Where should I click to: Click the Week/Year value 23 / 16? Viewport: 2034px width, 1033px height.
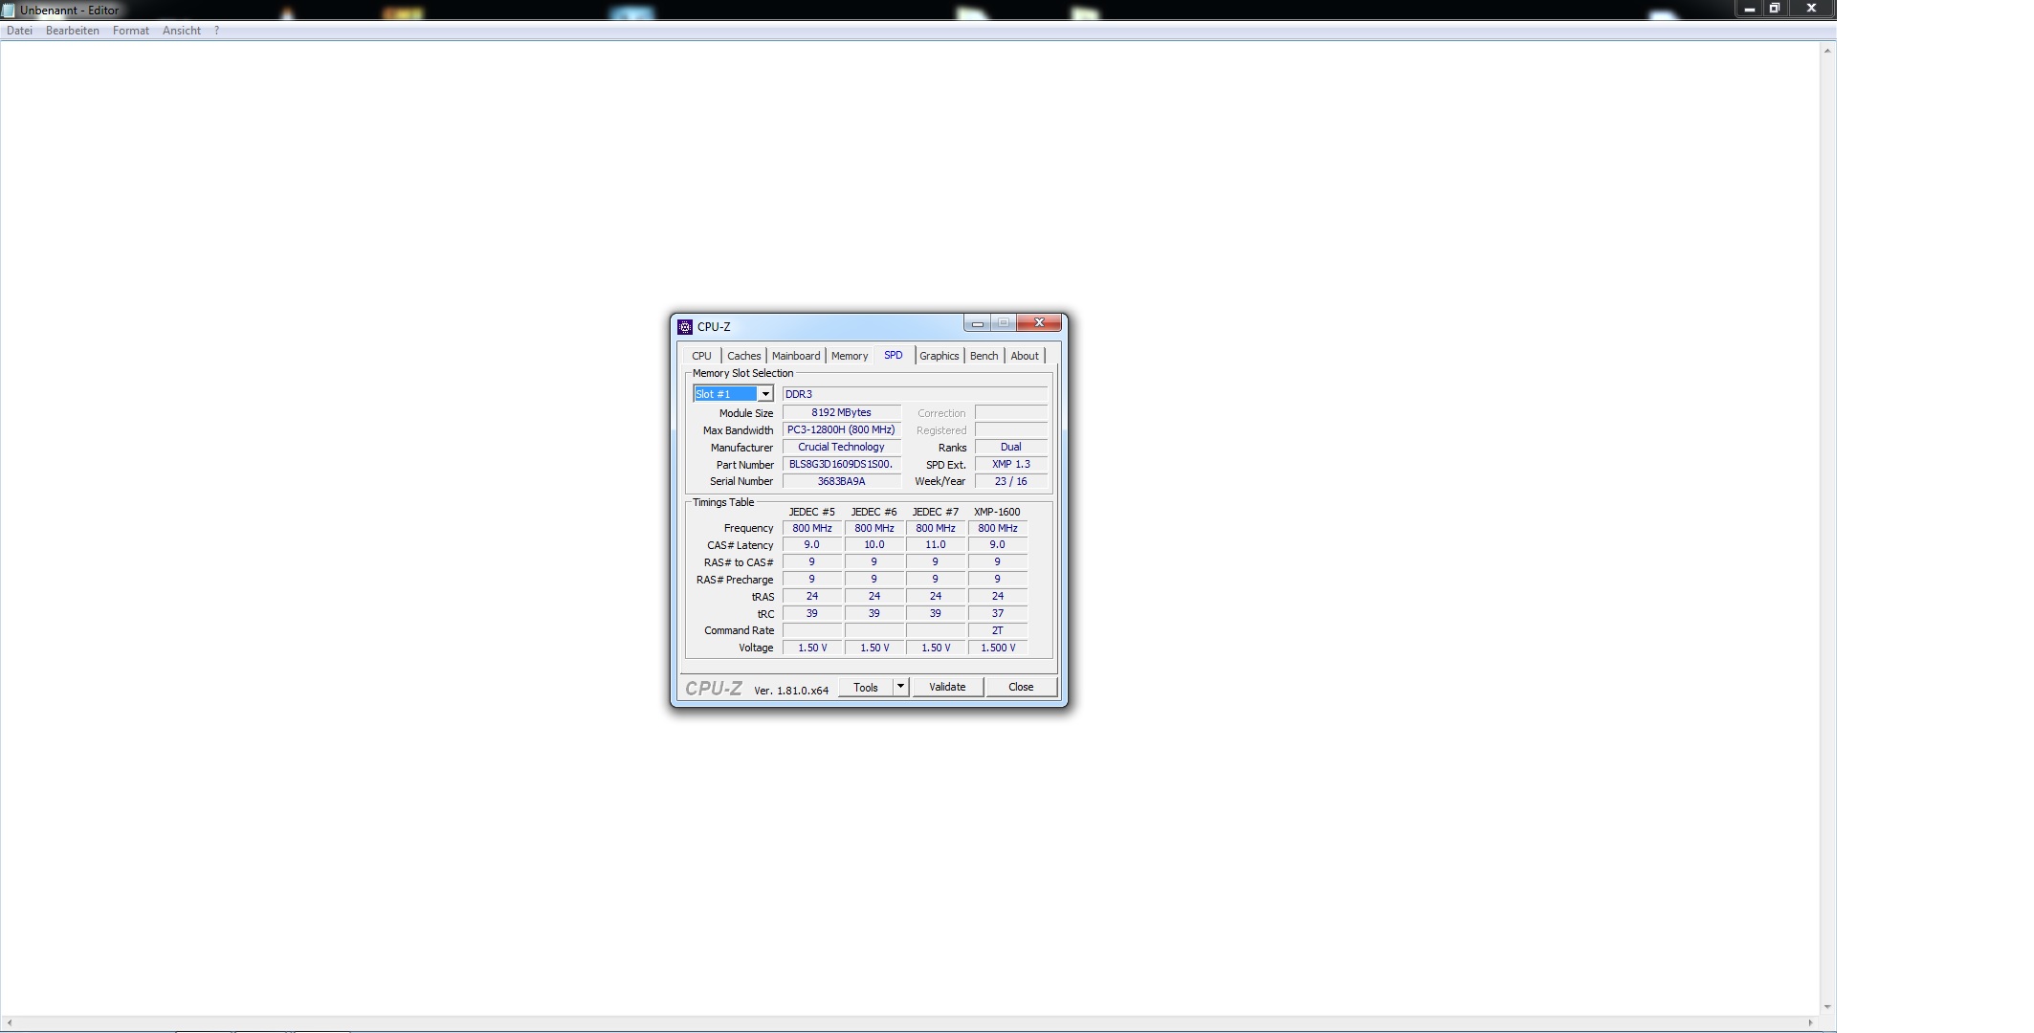1011,482
